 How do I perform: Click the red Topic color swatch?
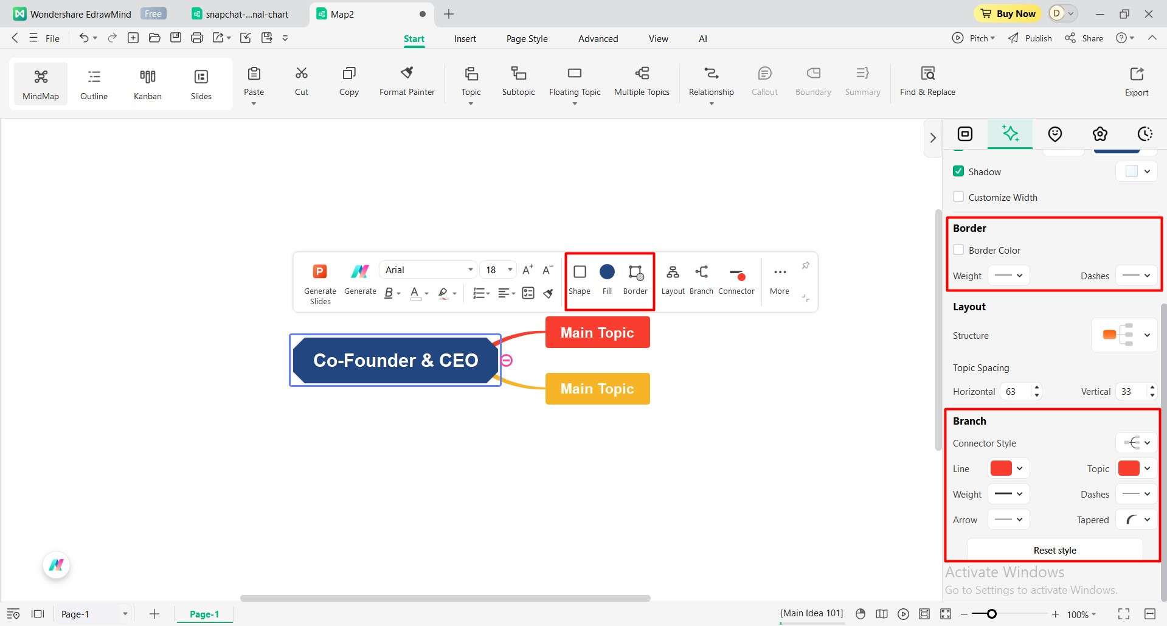tap(1129, 468)
